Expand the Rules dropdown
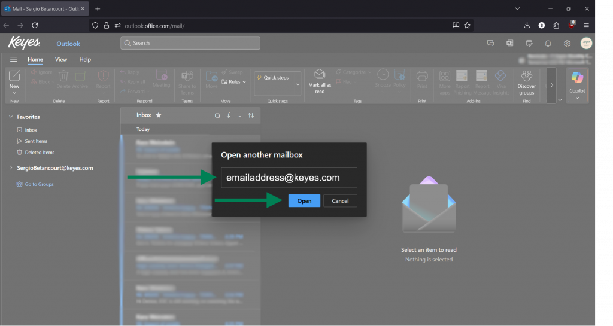The height and width of the screenshot is (326, 613). click(234, 82)
